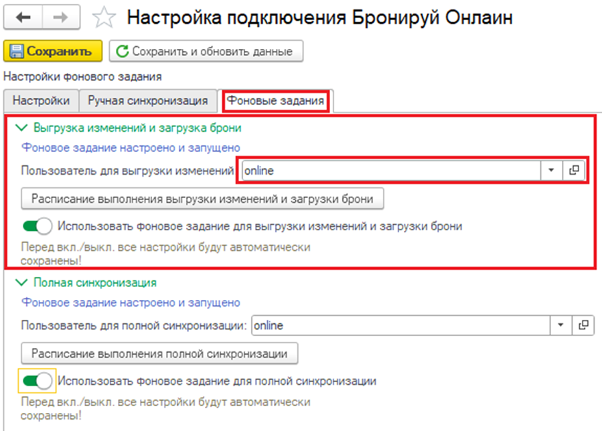Open Расписание выполнения полной синхронизации
This screenshot has width=602, height=431.
pos(159,353)
